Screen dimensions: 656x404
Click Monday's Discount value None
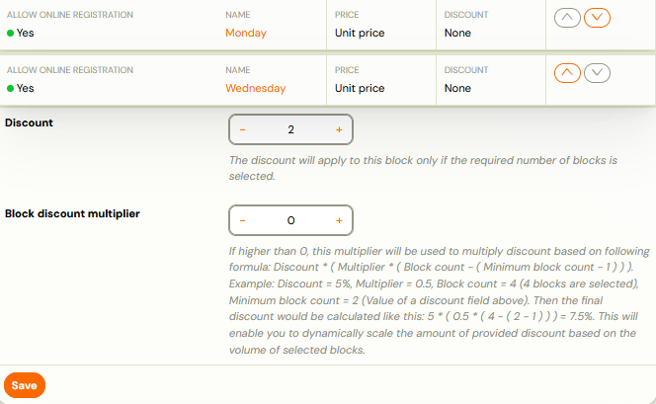coord(457,34)
